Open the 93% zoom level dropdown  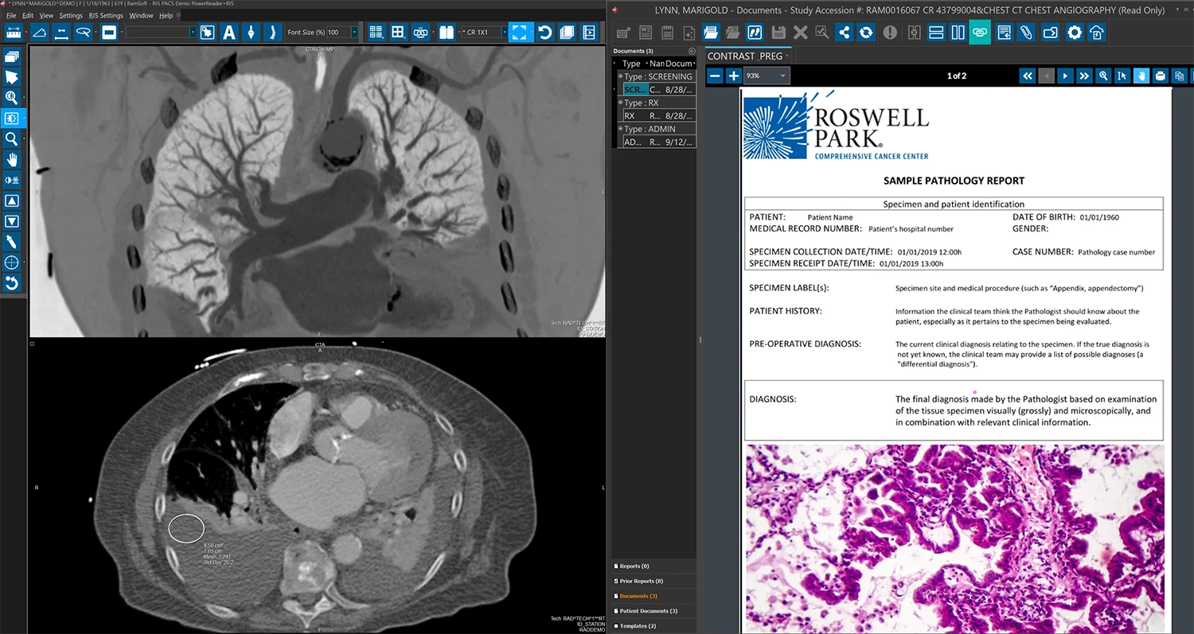click(783, 76)
